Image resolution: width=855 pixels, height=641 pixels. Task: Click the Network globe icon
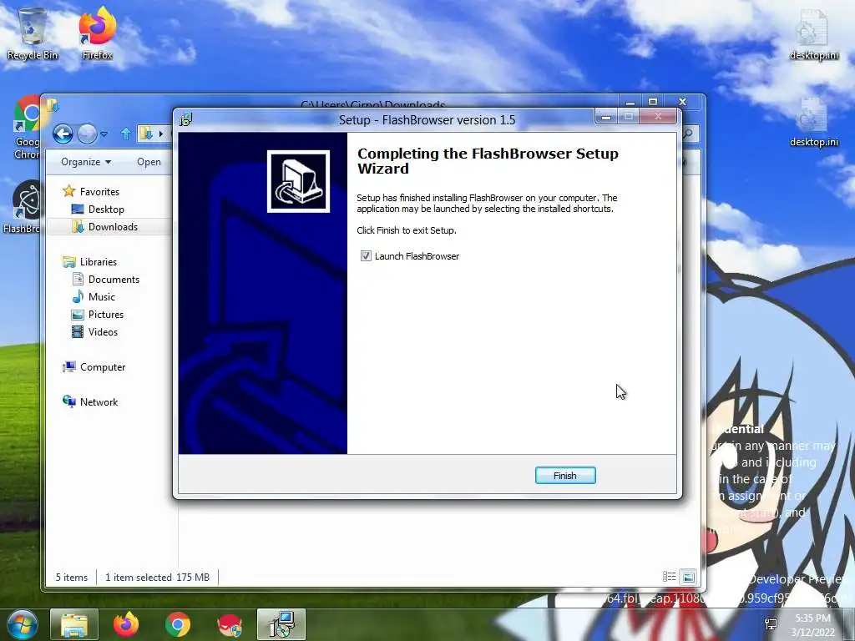[x=69, y=401]
